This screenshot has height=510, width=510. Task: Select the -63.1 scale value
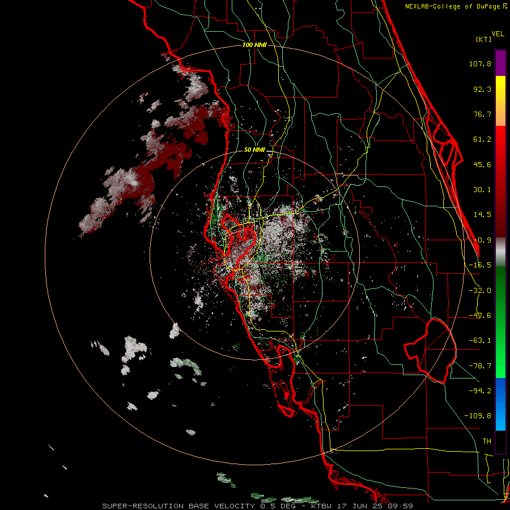pos(480,341)
